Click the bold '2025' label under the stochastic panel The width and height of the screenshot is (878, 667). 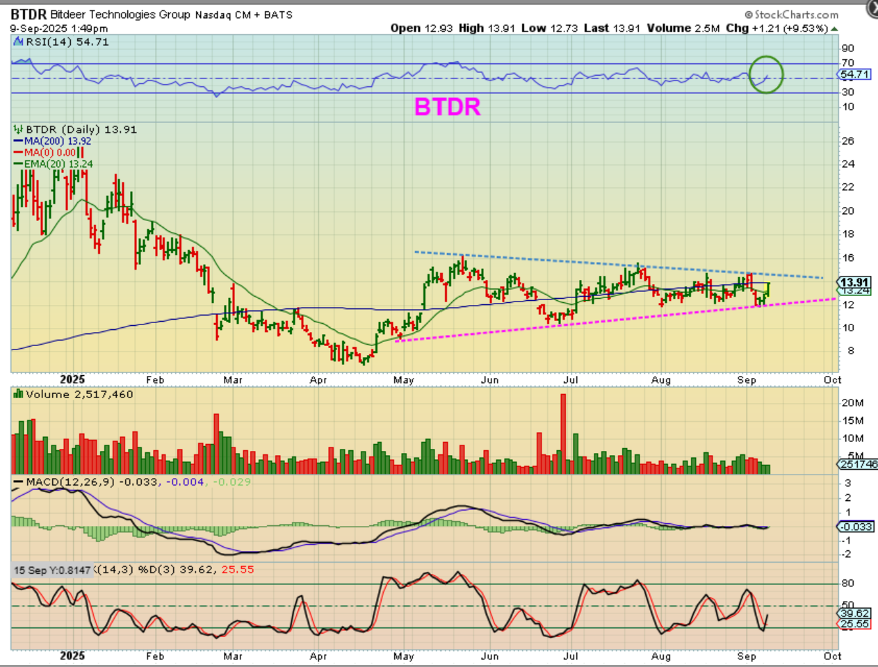(x=72, y=656)
